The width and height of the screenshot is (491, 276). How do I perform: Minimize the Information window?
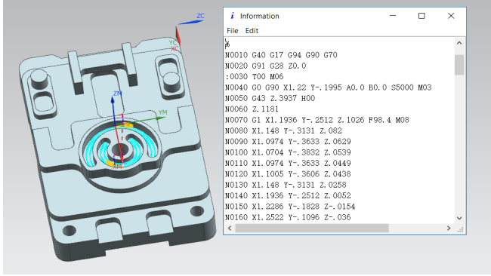(x=393, y=16)
